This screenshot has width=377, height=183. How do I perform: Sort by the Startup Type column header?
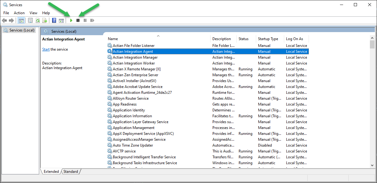(270, 39)
